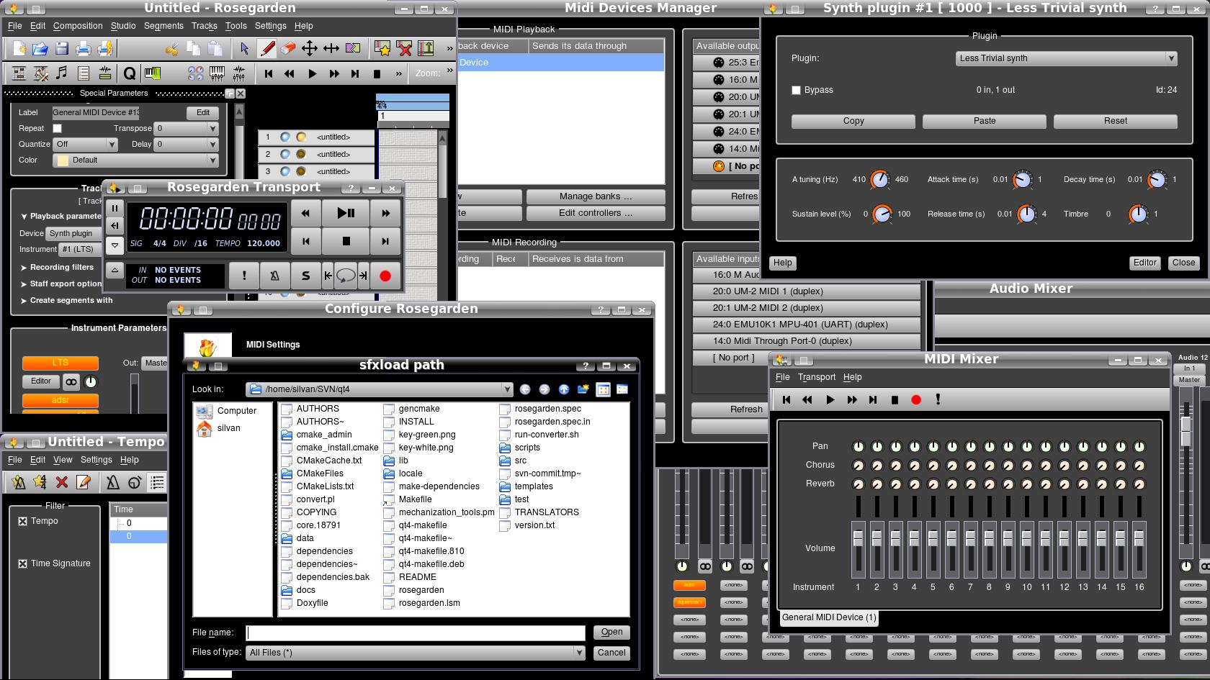Toggle mute LED on track 1
Screen dimensions: 1210x680
point(285,137)
